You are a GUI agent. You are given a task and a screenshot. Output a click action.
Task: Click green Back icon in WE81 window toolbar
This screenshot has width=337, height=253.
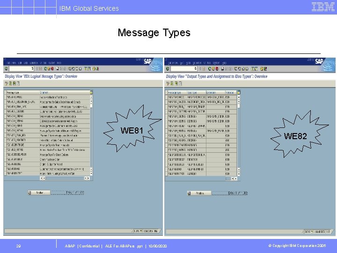pos(45,68)
